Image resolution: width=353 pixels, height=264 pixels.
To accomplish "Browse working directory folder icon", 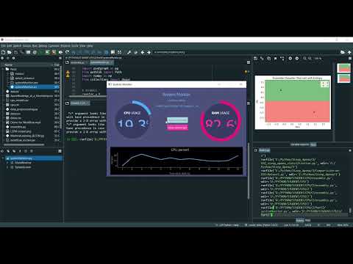I will click(x=343, y=52).
